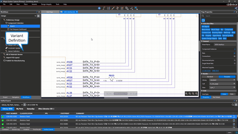This screenshot has width=238, height=134.
Task: Collapse the General section
Action: (x=202, y=41)
